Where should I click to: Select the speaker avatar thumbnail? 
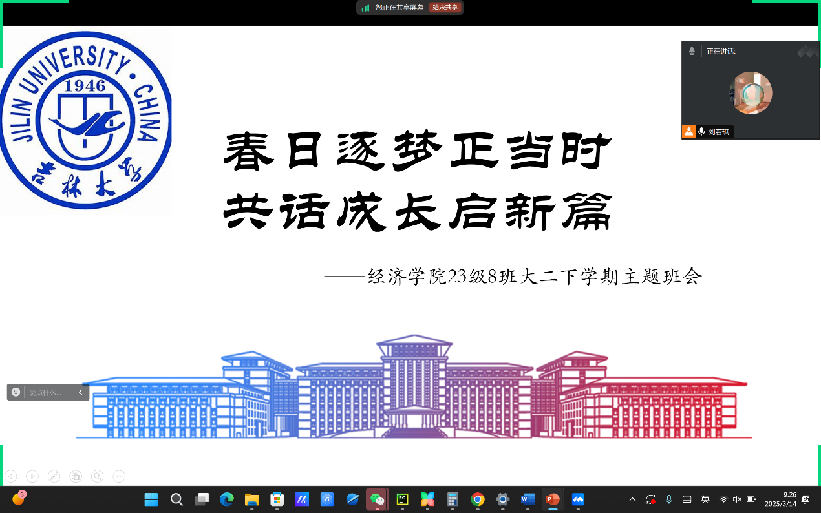[751, 93]
